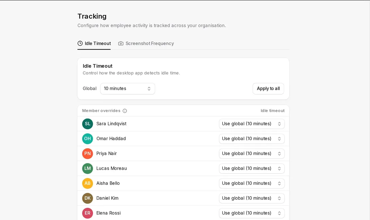Click the Member overrides column header
Image resolution: width=370 pixels, height=220 pixels.
click(x=101, y=111)
